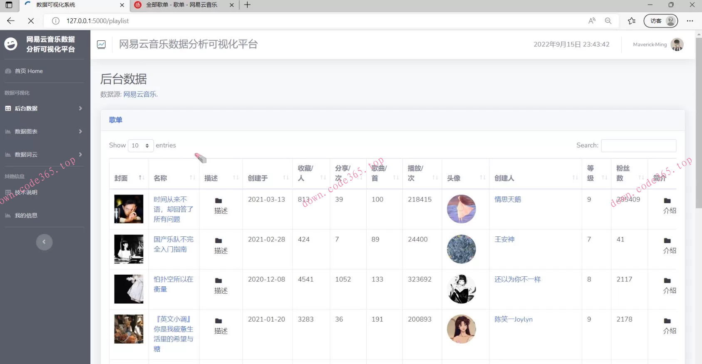Image resolution: width=702 pixels, height=364 pixels.
Task: View site info icon in address bar
Action: [x=56, y=21]
